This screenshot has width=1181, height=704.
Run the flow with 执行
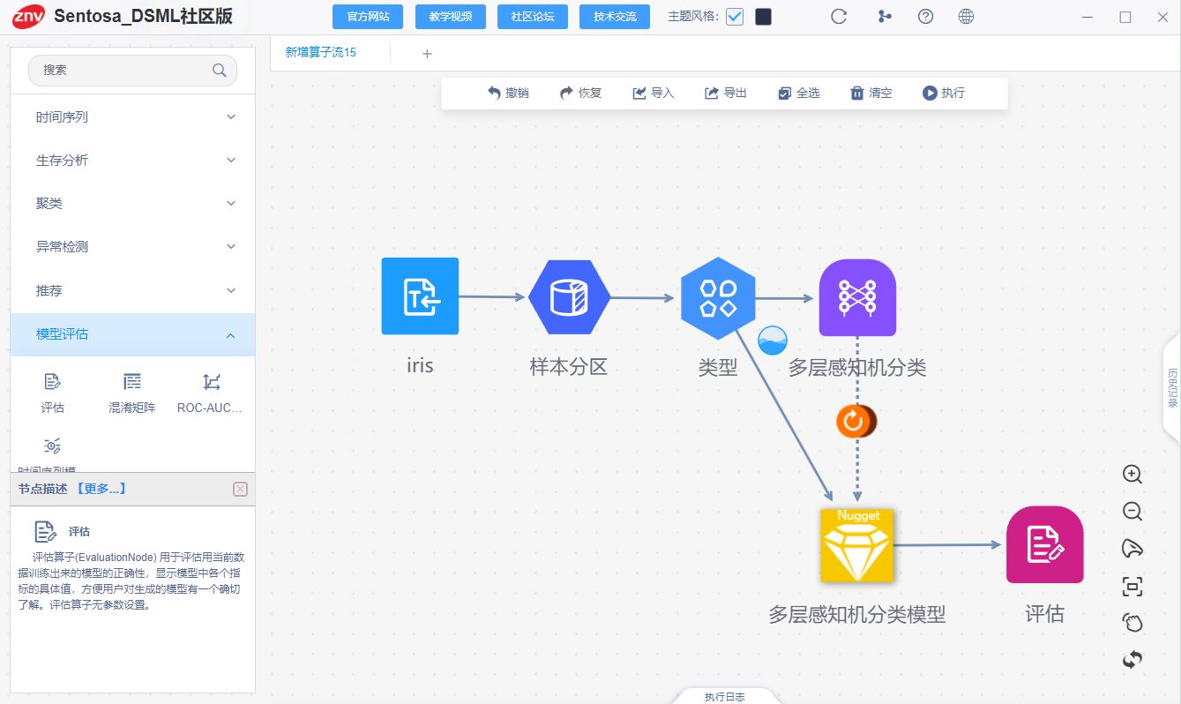click(x=944, y=93)
